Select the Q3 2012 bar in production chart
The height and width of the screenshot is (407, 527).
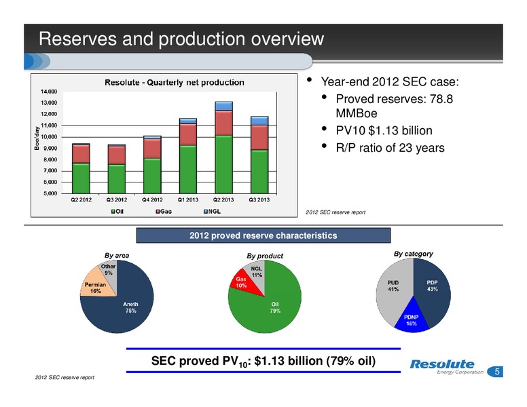point(117,169)
